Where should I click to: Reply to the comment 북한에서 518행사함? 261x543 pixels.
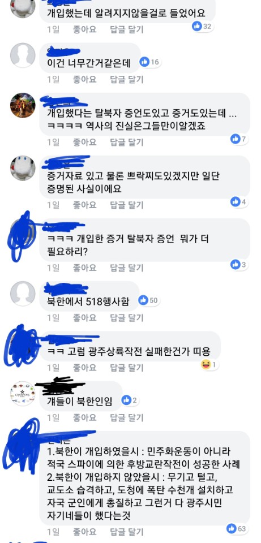[126, 317]
